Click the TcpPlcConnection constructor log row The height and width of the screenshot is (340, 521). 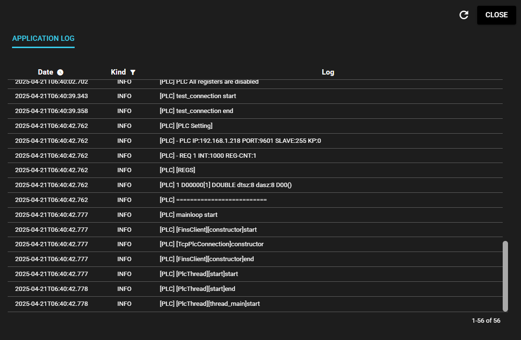(211, 244)
